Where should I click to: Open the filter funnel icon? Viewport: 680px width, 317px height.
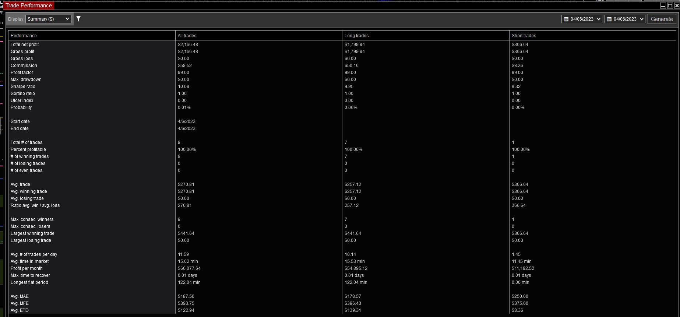78,19
